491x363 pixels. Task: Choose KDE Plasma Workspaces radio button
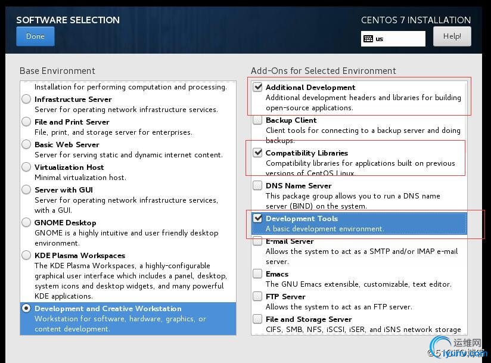click(26, 256)
